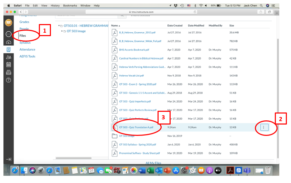Click the Help question mark icon
This screenshot has width=291, height=183.
pyautogui.click(x=9, y=80)
